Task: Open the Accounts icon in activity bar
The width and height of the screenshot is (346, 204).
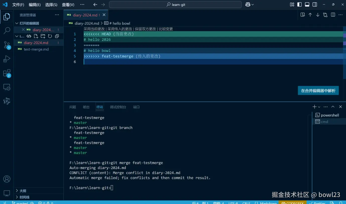Action: point(7,179)
